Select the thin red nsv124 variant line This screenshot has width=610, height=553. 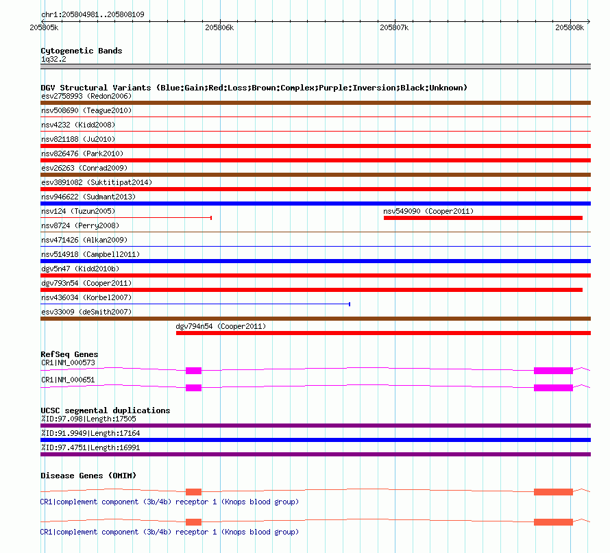coord(126,218)
